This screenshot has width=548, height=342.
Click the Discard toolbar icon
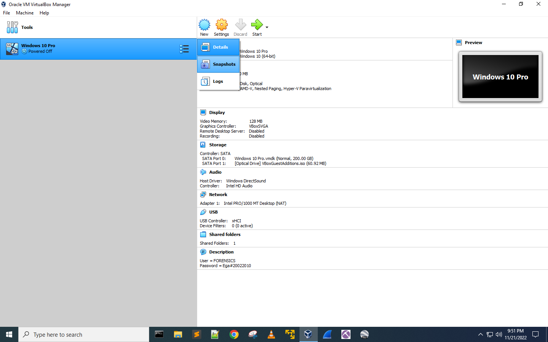[241, 27]
